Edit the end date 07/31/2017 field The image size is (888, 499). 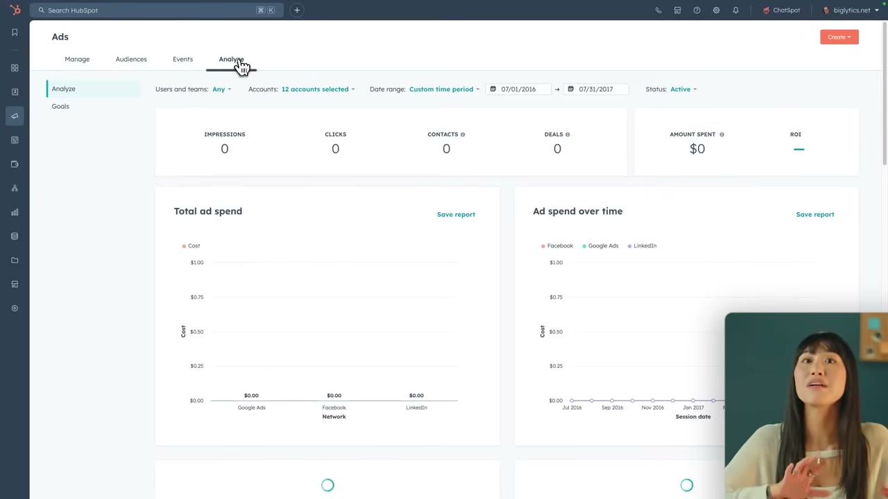pos(596,89)
